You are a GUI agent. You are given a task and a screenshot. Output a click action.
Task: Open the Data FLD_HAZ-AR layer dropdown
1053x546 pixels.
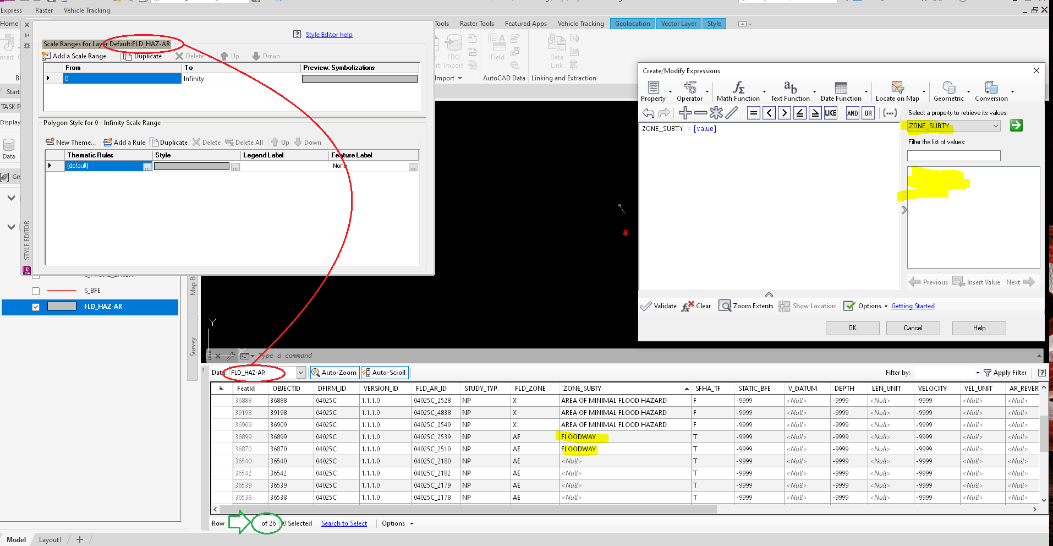(301, 373)
